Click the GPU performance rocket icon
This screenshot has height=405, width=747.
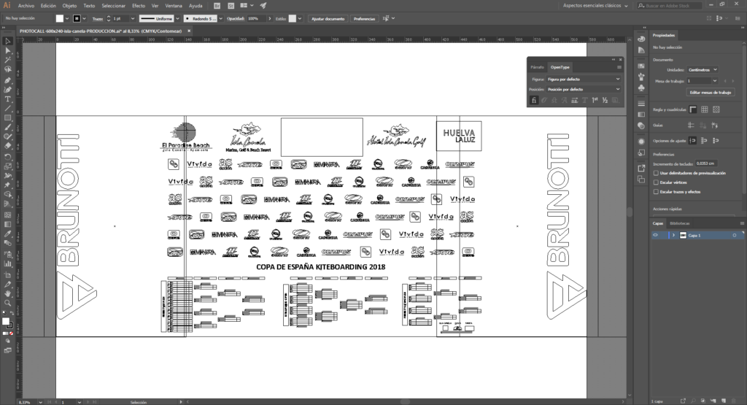pos(263,6)
